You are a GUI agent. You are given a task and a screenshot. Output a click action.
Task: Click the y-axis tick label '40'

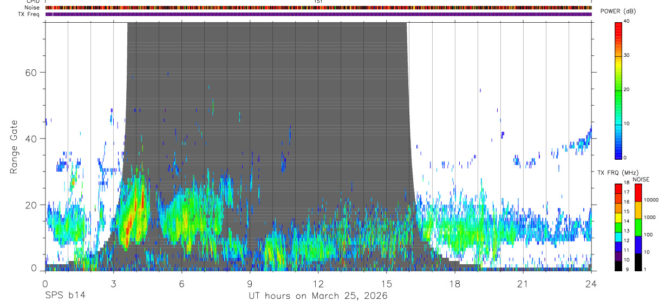click(x=32, y=139)
